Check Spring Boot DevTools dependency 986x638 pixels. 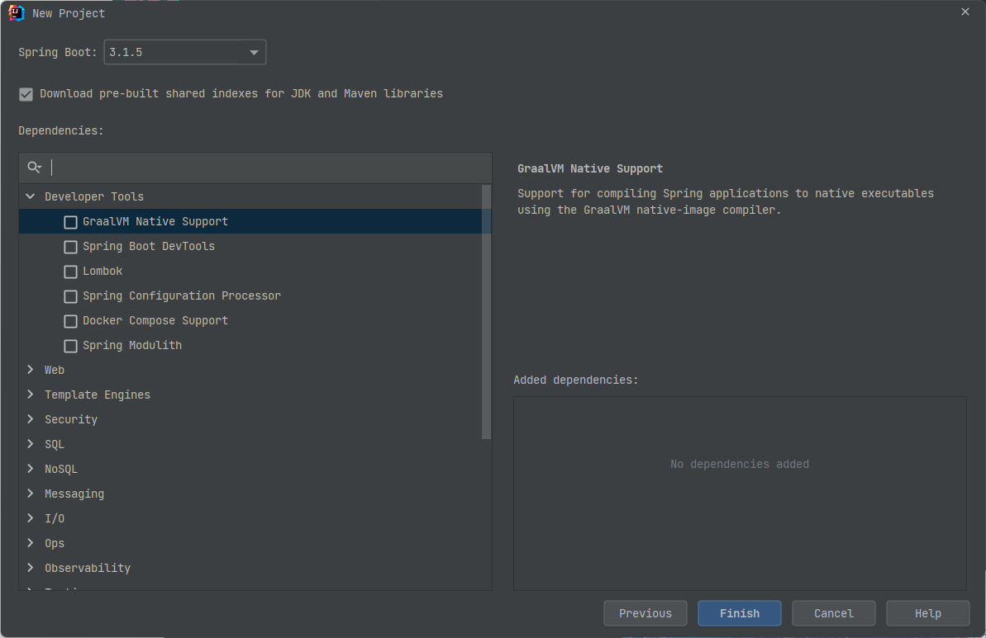pyautogui.click(x=70, y=247)
